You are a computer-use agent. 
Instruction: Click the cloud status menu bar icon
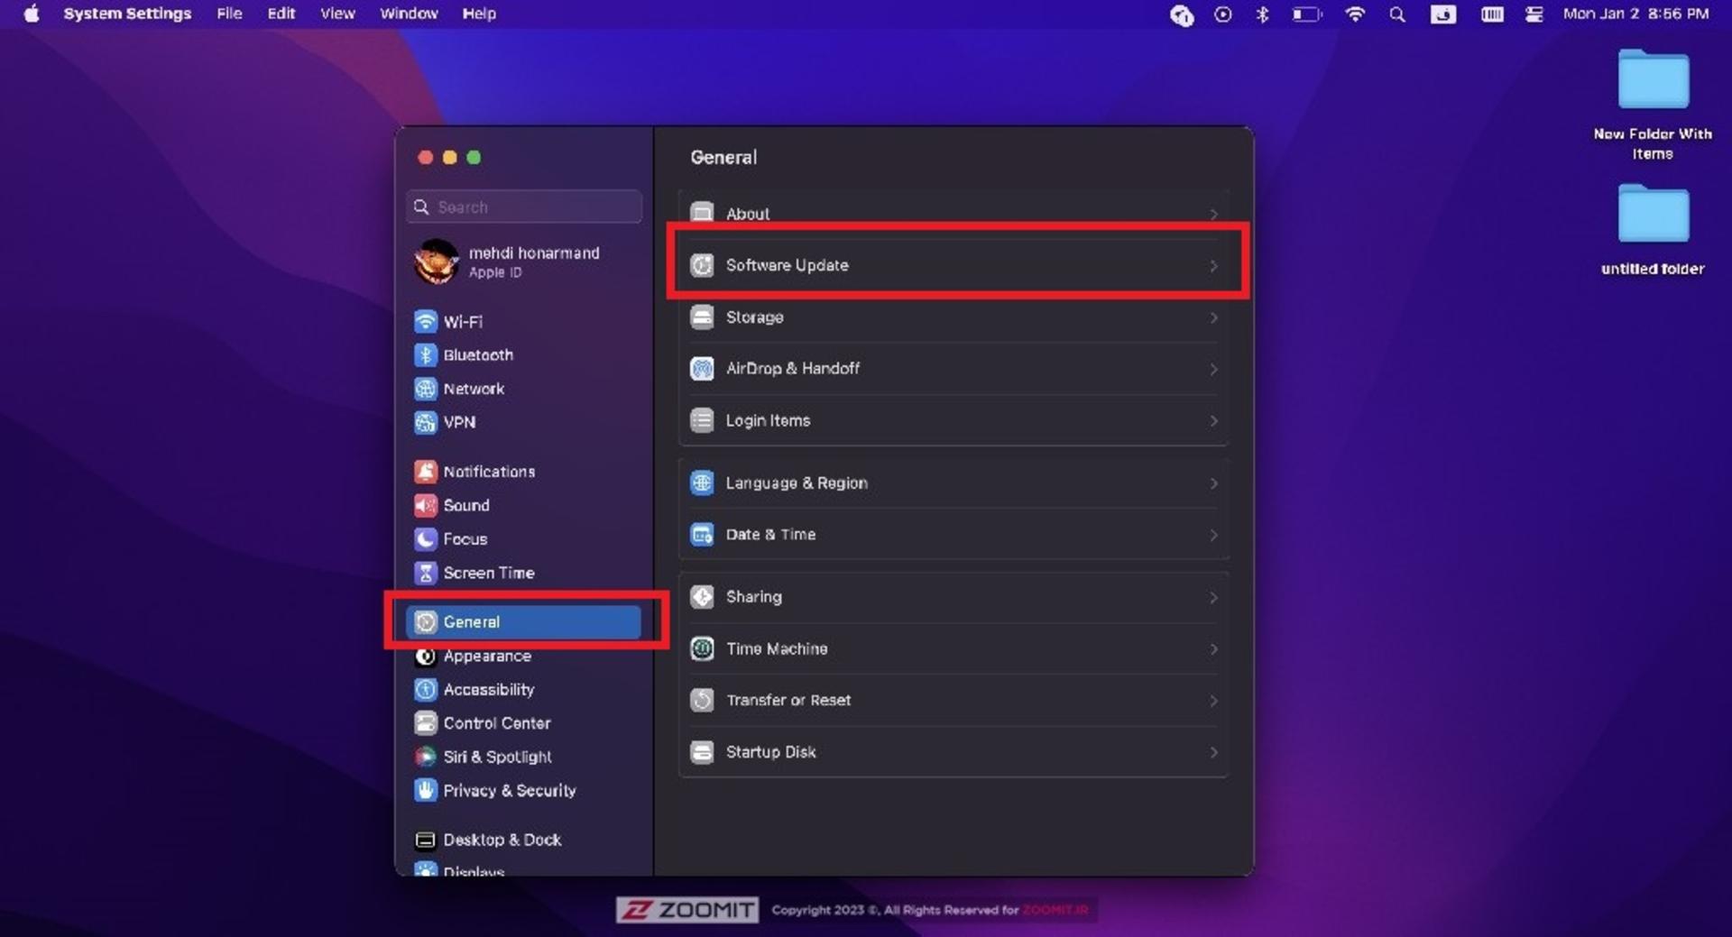tap(1182, 14)
